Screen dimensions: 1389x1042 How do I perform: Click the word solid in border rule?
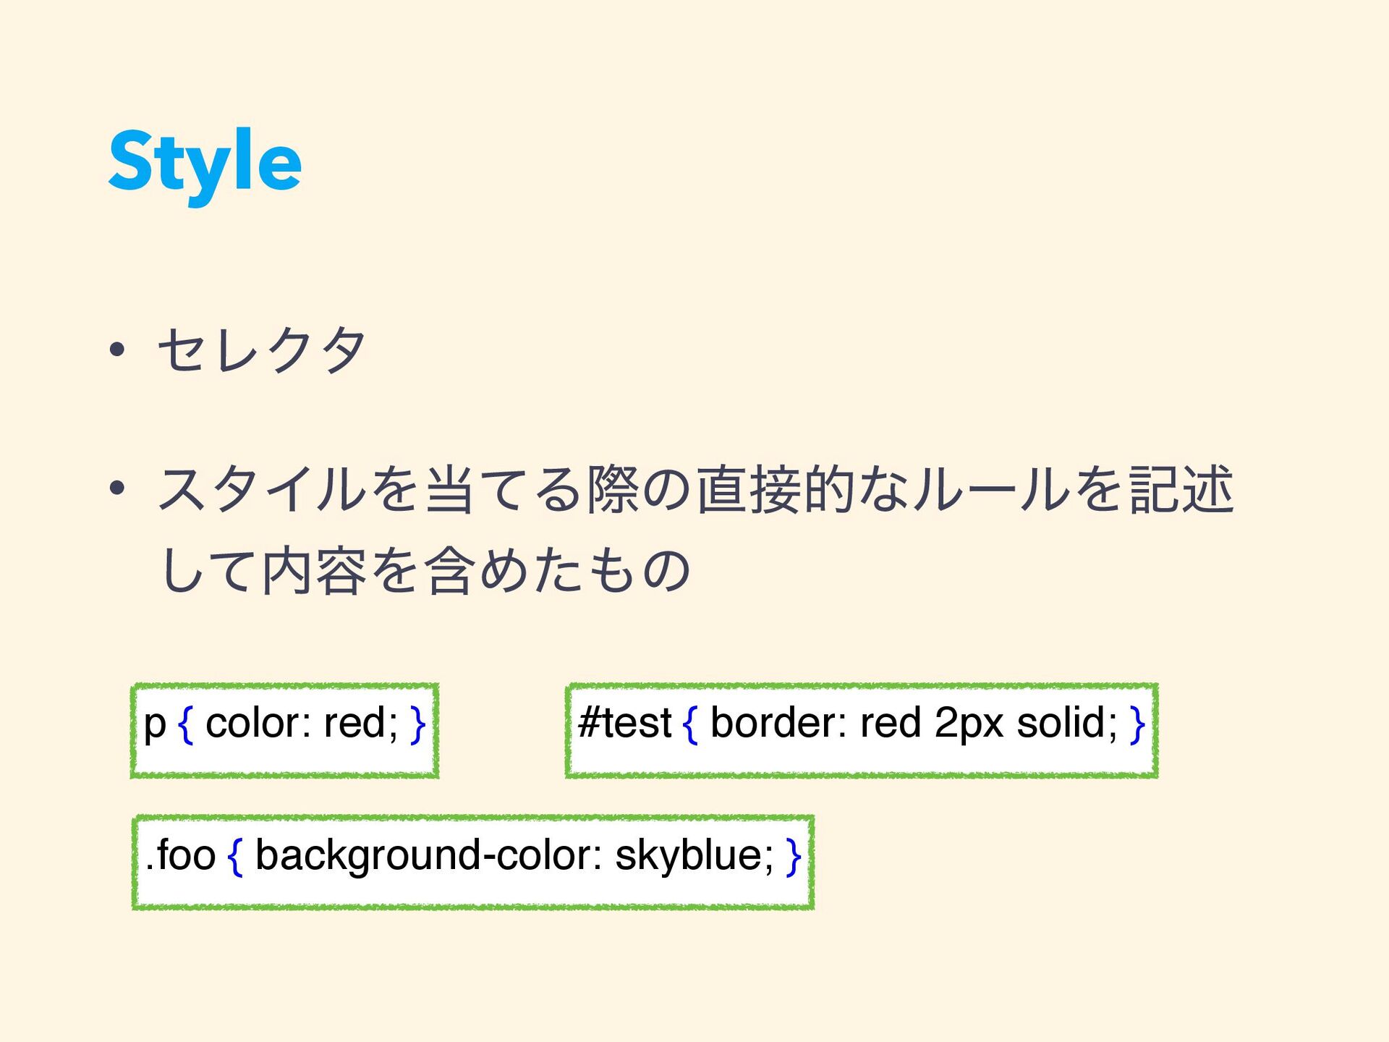[x=1067, y=723]
